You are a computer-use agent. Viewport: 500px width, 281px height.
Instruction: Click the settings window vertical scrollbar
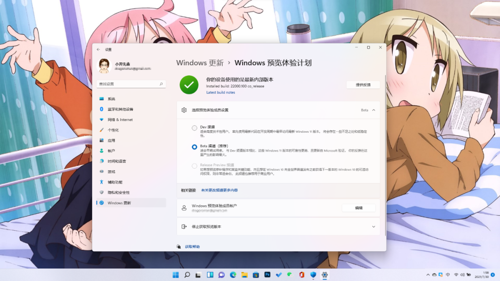point(385,155)
